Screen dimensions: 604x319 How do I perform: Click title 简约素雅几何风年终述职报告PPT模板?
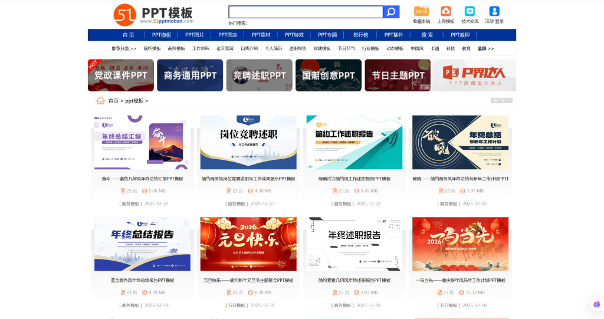pos(354,281)
